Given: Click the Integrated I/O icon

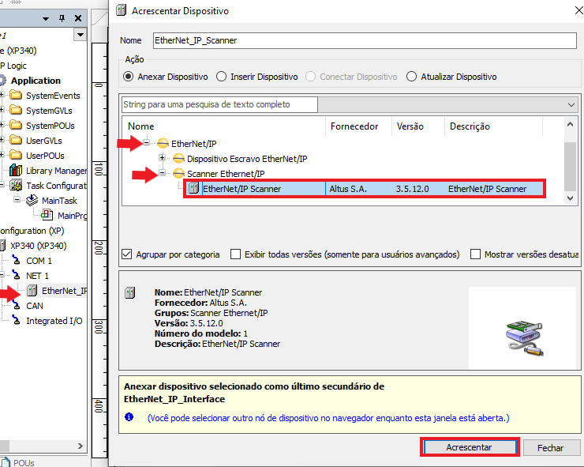Looking at the screenshot, I should click(x=16, y=321).
